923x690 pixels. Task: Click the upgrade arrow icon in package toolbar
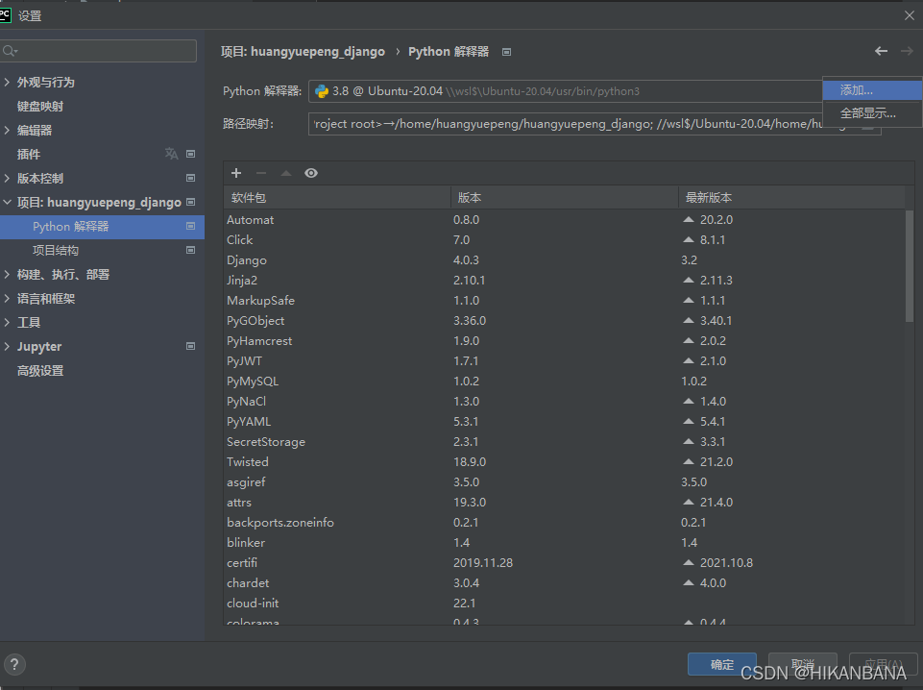pos(283,174)
